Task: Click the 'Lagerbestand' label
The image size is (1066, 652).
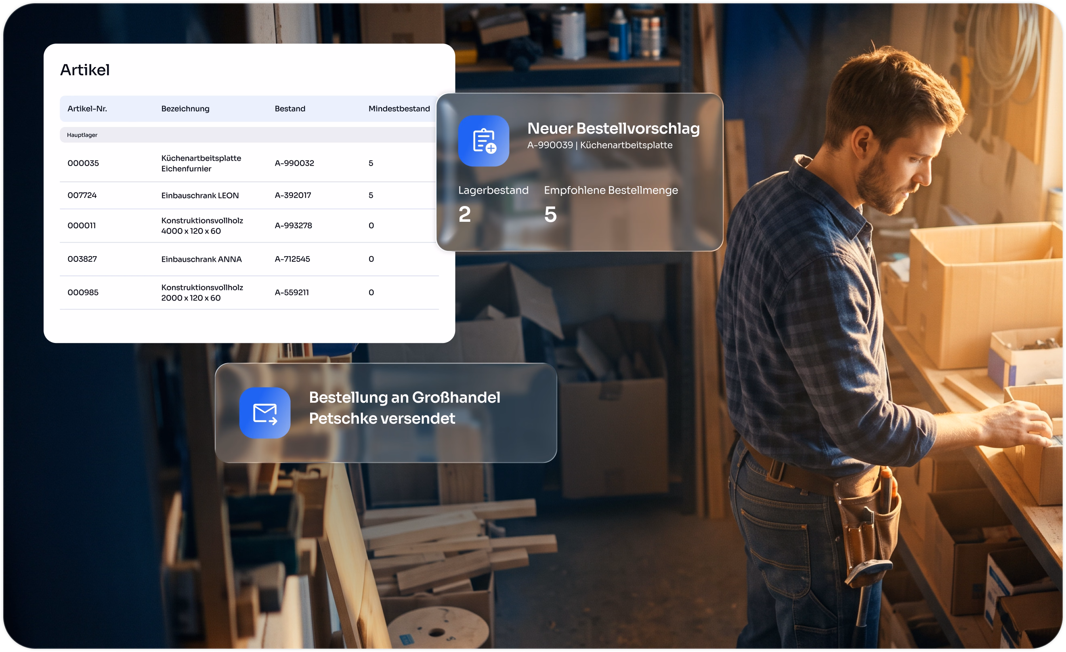Action: click(x=493, y=190)
